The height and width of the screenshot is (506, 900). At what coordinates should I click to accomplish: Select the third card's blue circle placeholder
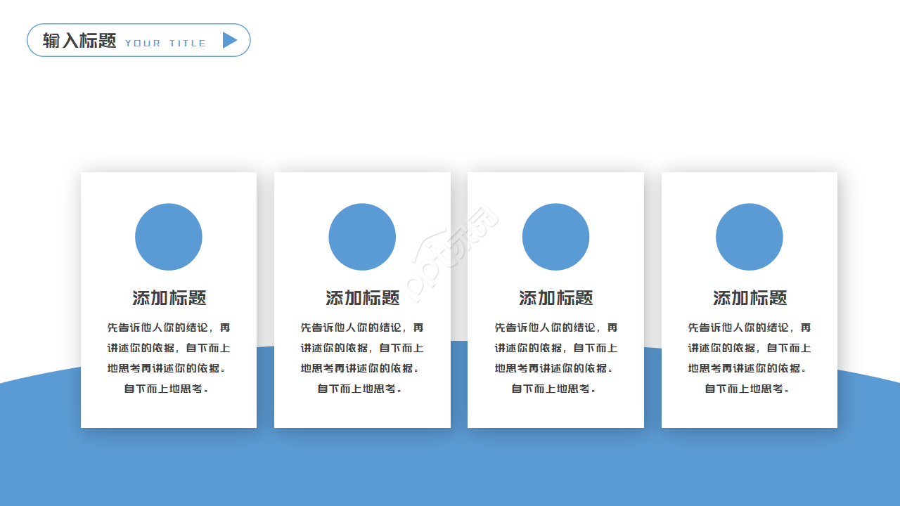(555, 237)
